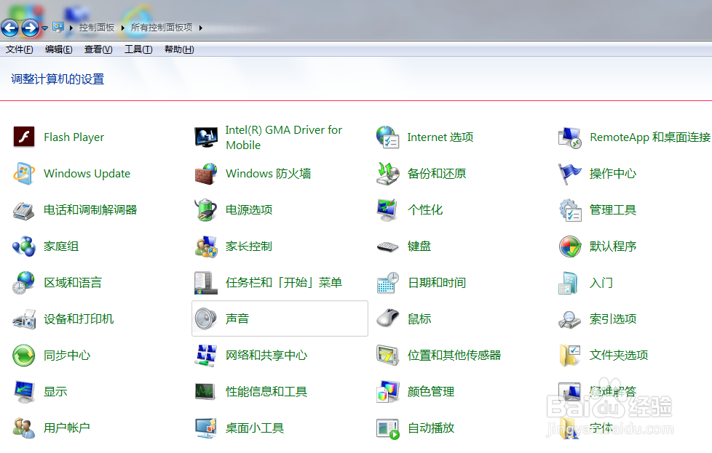This screenshot has height=453, width=712.
Task: Open the 显示 link text
Action: pos(55,392)
